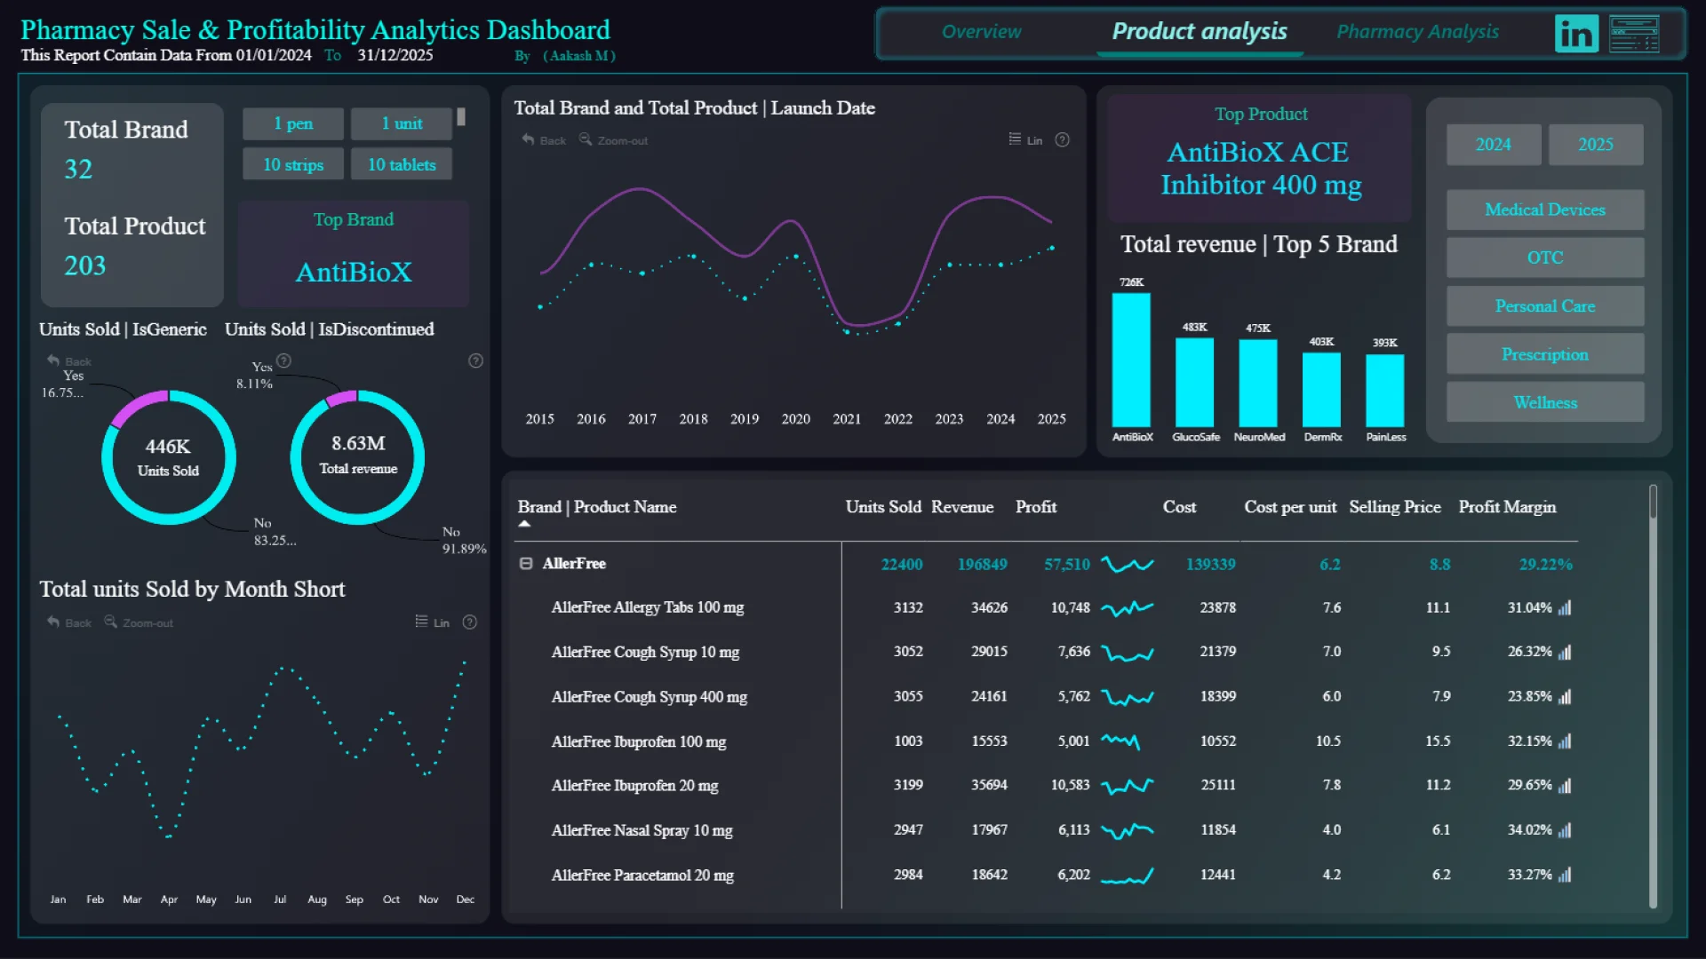Click Back arrow on Launch Date chart

pos(529,139)
